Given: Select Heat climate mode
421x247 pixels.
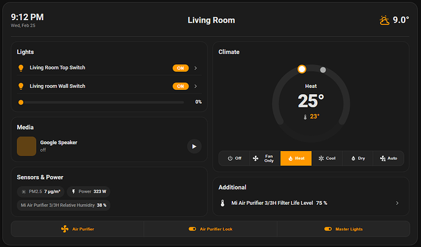Looking at the screenshot, I should pos(296,158).
